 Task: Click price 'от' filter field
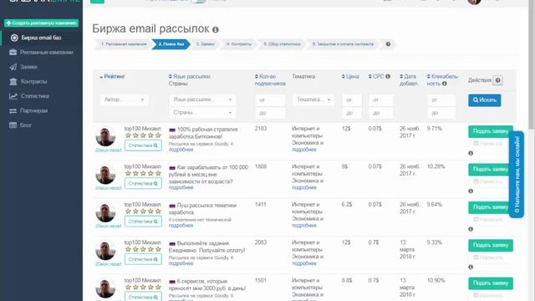[351, 100]
